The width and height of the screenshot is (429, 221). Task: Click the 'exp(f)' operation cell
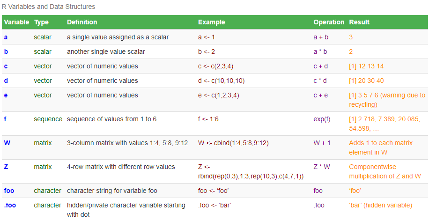pyautogui.click(x=322, y=119)
